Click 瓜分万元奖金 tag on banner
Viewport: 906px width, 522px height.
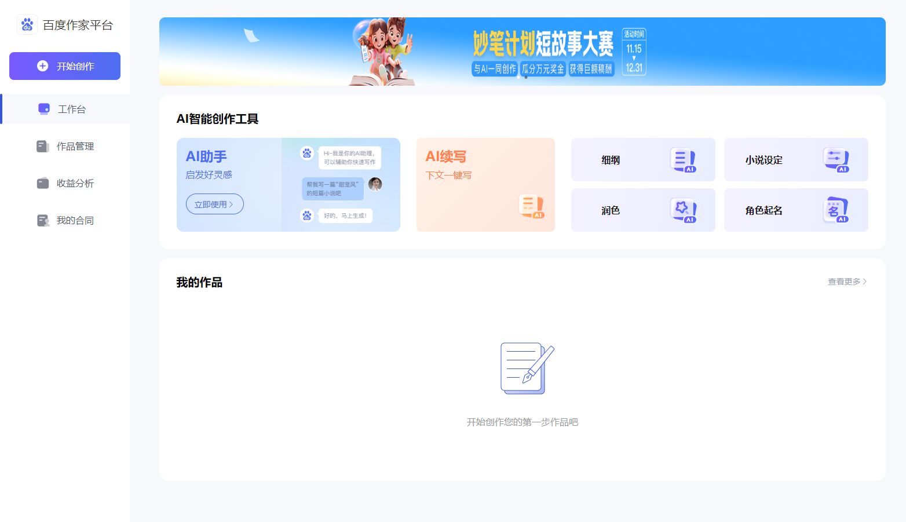click(543, 69)
